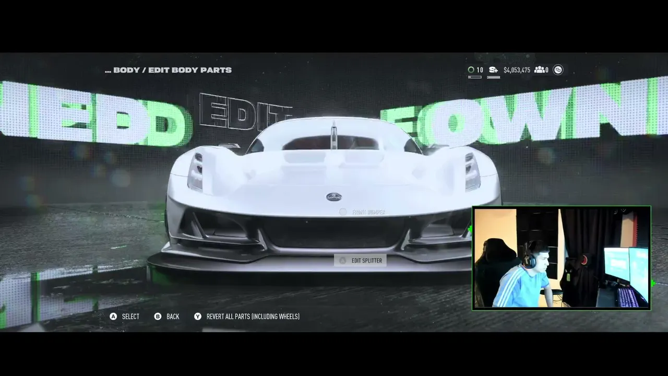
Task: Click the S+ car tier icon
Action: click(x=493, y=70)
